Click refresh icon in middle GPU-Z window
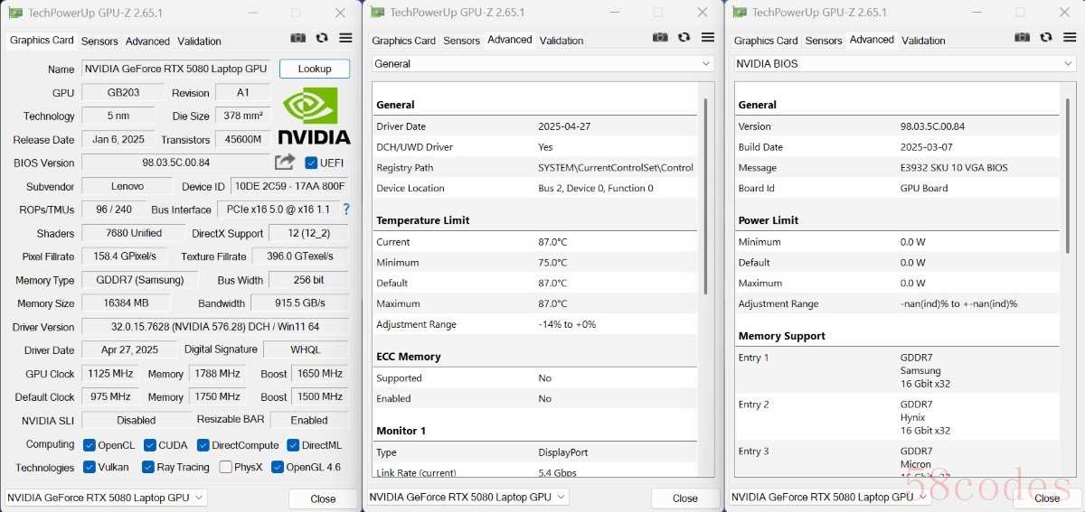The height and width of the screenshot is (512, 1085). [x=684, y=37]
